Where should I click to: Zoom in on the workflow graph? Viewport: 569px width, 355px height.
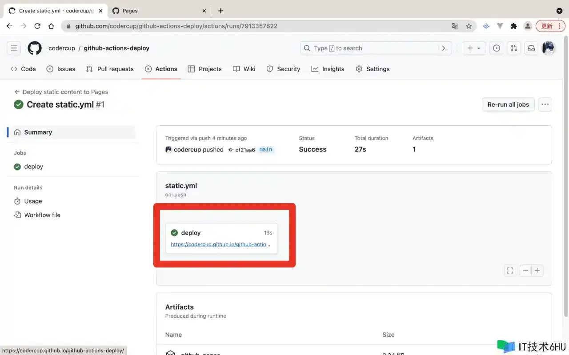point(537,271)
